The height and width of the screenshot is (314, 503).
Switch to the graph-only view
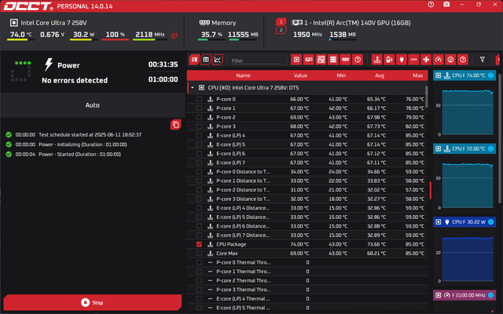pyautogui.click(x=218, y=60)
